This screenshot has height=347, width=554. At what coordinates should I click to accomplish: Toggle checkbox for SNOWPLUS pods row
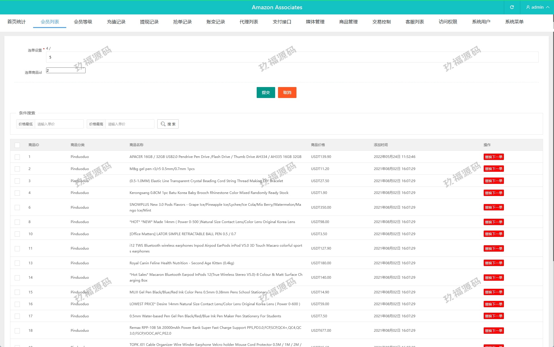point(17,208)
